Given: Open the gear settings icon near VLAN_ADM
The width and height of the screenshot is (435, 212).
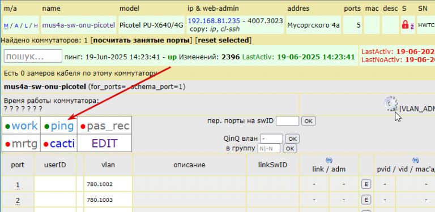Looking at the screenshot, I should [x=391, y=103].
